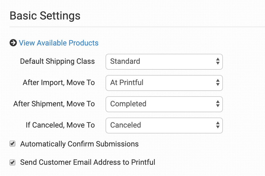Click the Basic Settings section heading

[x=45, y=16]
